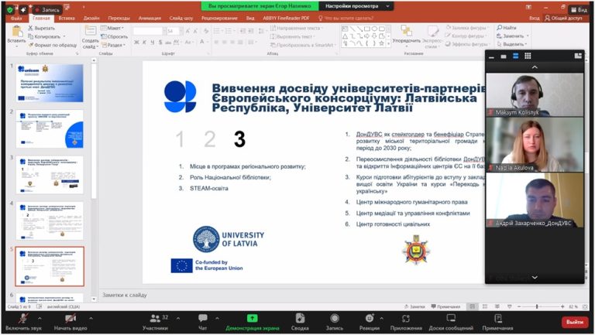The height and width of the screenshot is (335, 595).
Task: Open Настройки просмотра view options dropdown
Action: [x=356, y=6]
